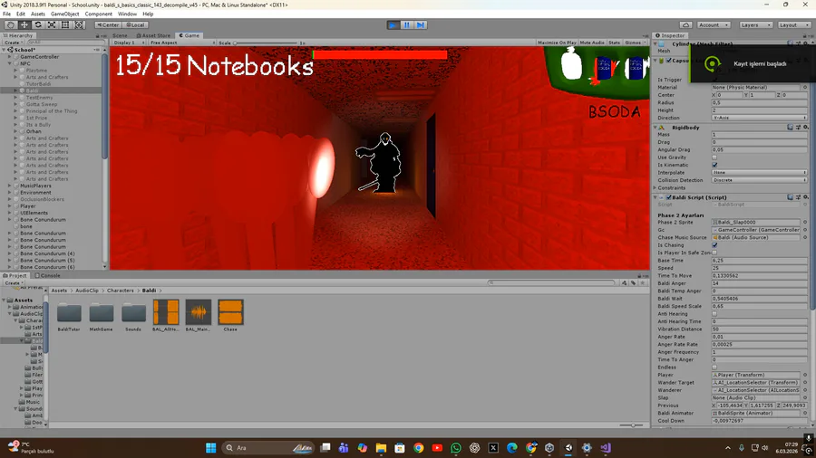This screenshot has width=816, height=458.
Task: Select the combined Transform tool
Action: (79, 25)
